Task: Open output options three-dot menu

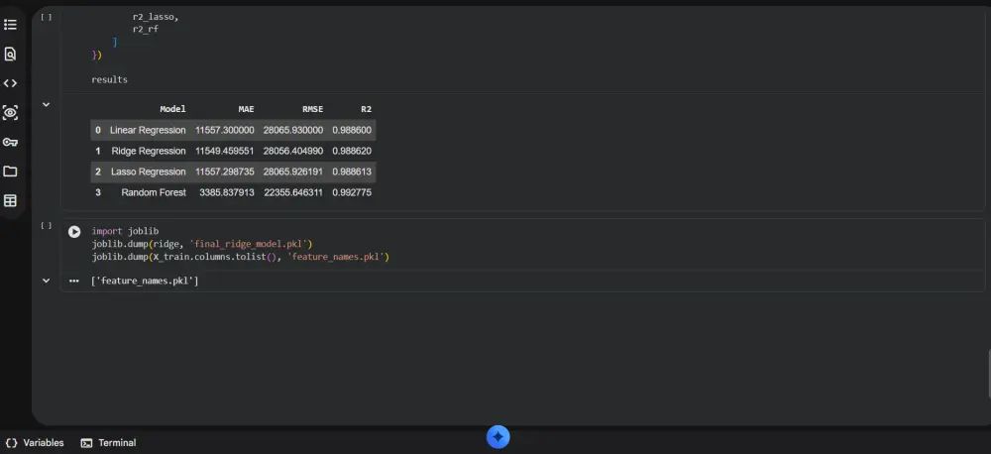Action: (x=74, y=281)
